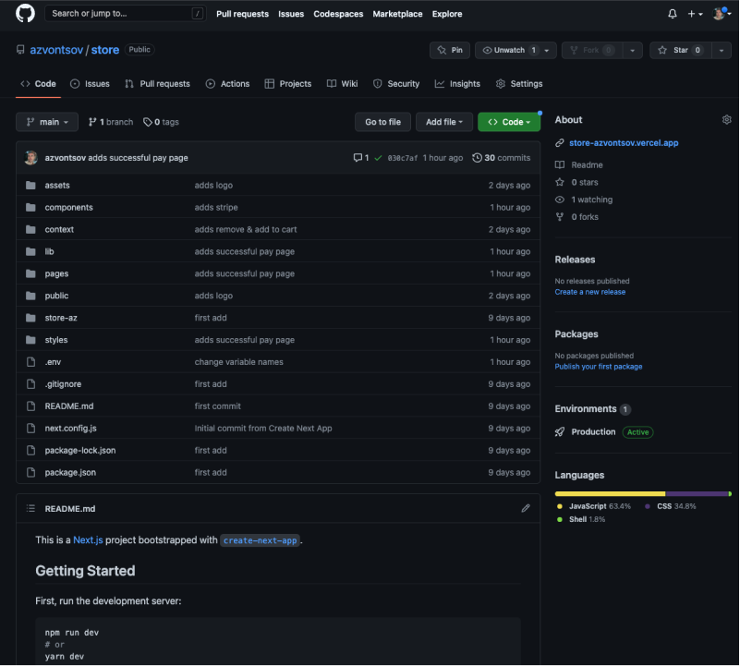Click the commit author avatar
The image size is (740, 666).
(x=31, y=158)
